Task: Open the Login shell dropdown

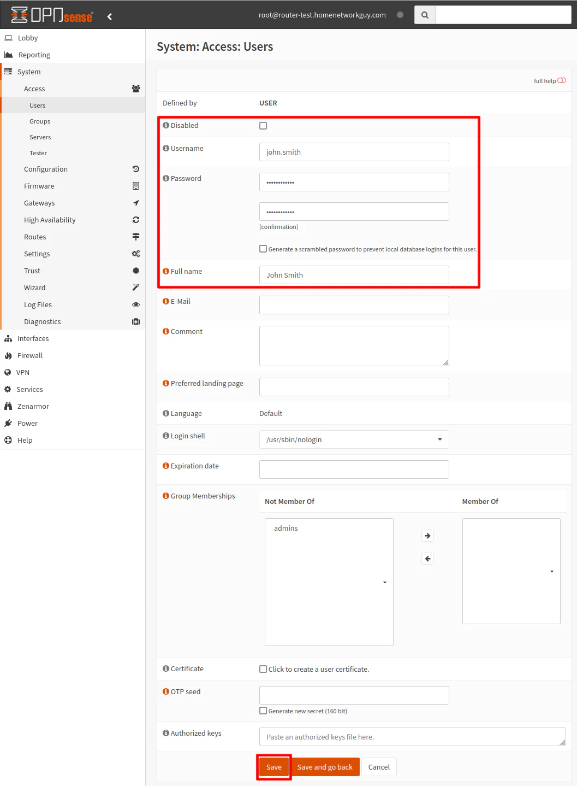Action: click(x=354, y=439)
